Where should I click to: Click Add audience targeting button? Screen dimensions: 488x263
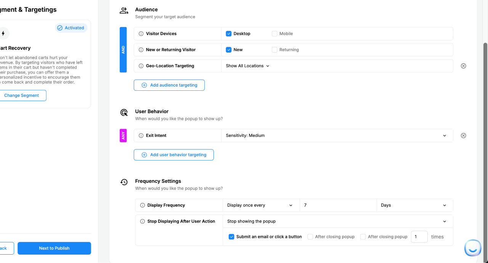169,85
